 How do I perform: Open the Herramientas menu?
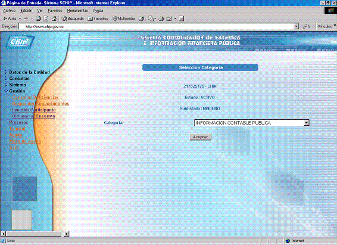[77, 11]
